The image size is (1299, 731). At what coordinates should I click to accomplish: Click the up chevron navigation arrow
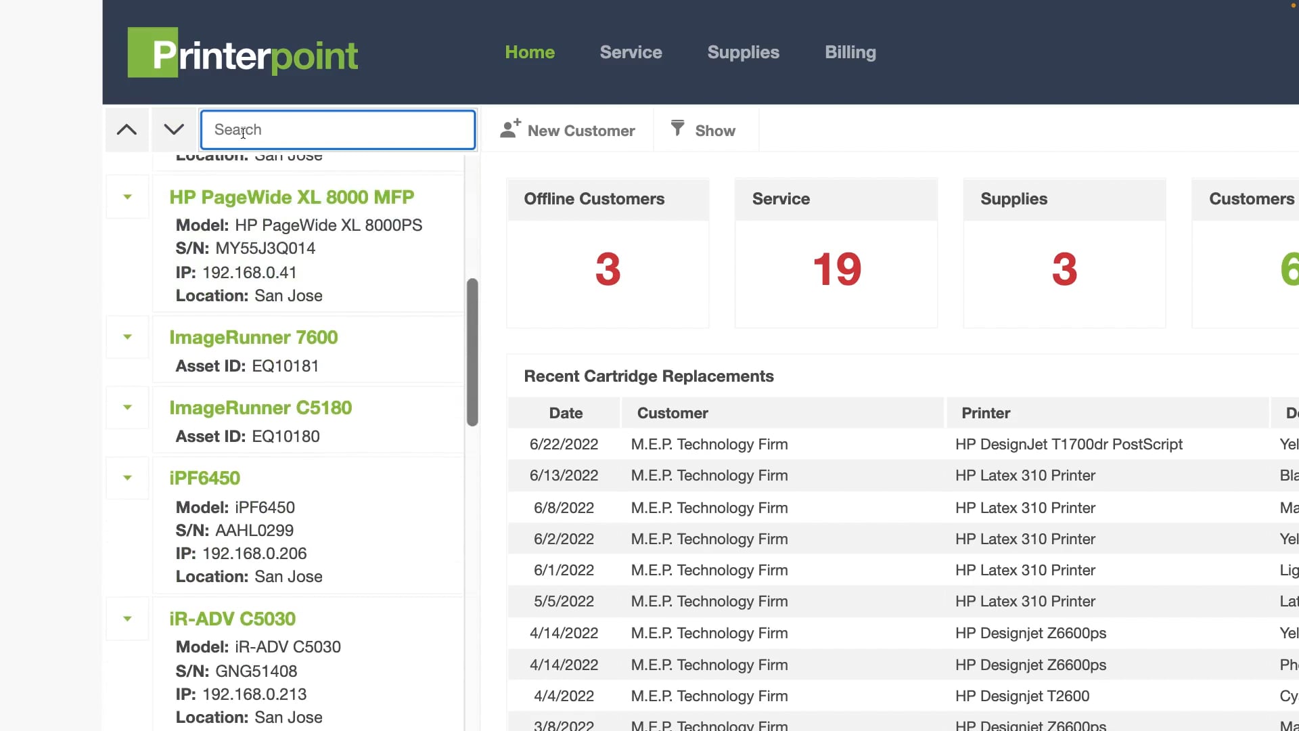coord(127,130)
